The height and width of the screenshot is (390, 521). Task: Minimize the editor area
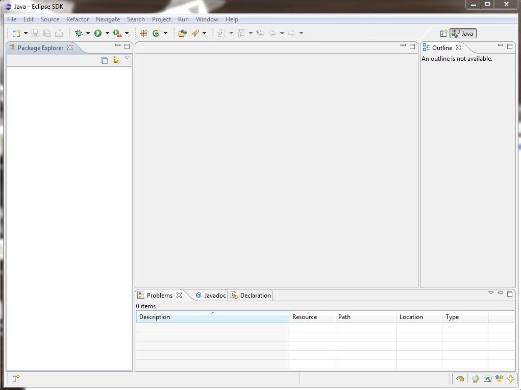pyautogui.click(x=403, y=45)
